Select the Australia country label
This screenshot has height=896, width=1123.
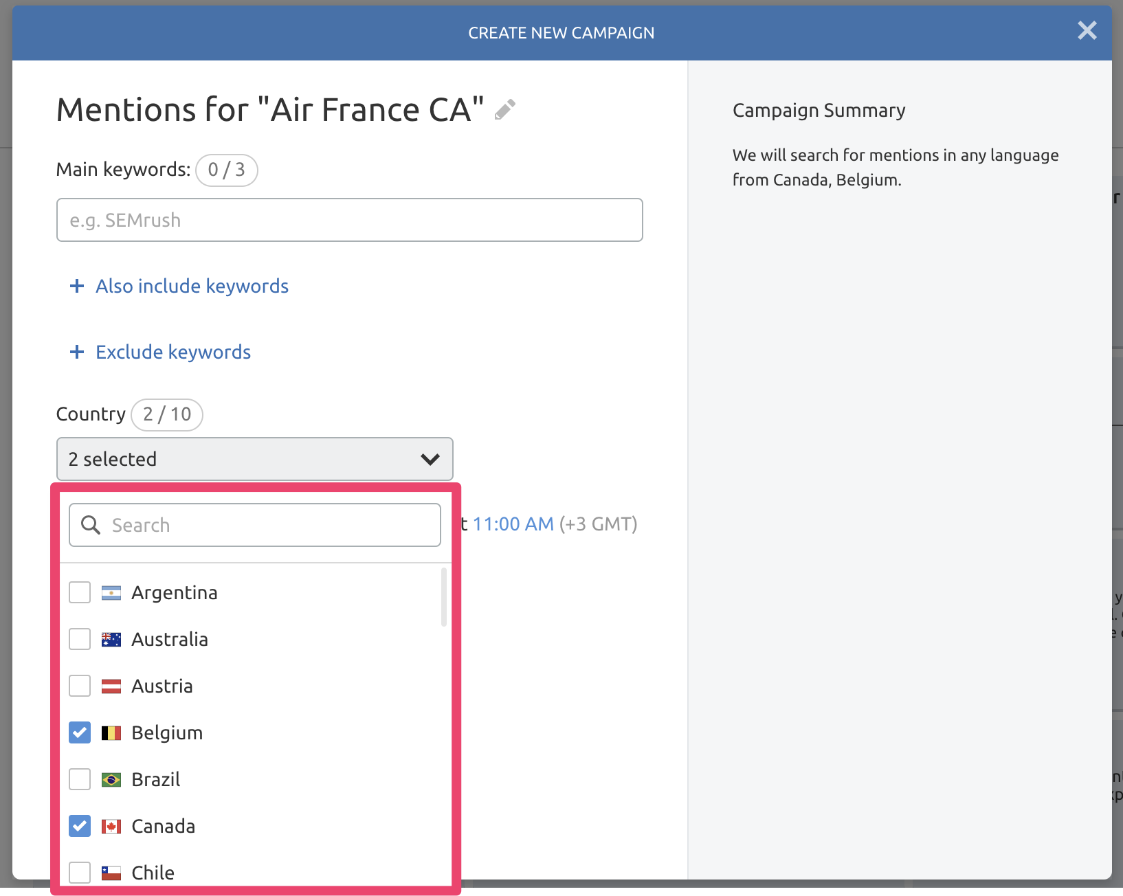(170, 639)
